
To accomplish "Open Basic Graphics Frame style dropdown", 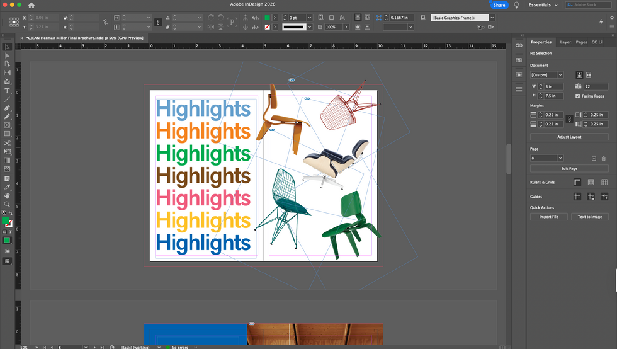I will [x=492, y=18].
